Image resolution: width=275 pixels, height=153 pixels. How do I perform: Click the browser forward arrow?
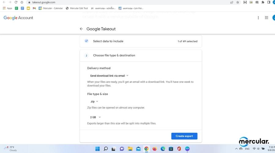point(10,2)
